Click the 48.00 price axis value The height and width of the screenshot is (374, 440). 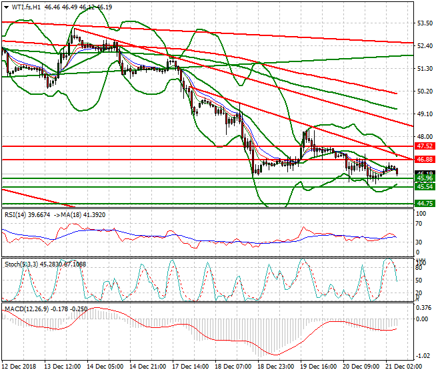tap(425, 136)
